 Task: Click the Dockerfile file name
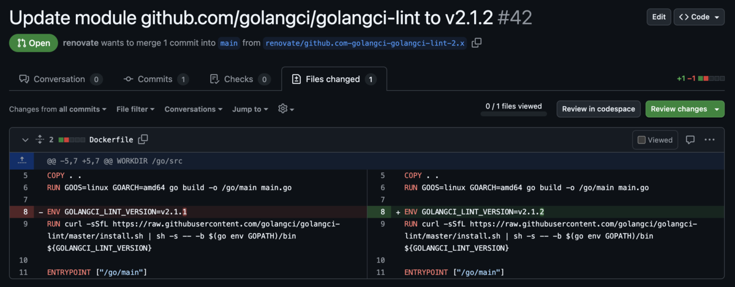point(111,140)
